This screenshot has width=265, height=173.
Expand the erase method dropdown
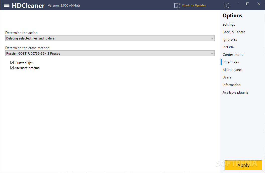click(x=110, y=53)
